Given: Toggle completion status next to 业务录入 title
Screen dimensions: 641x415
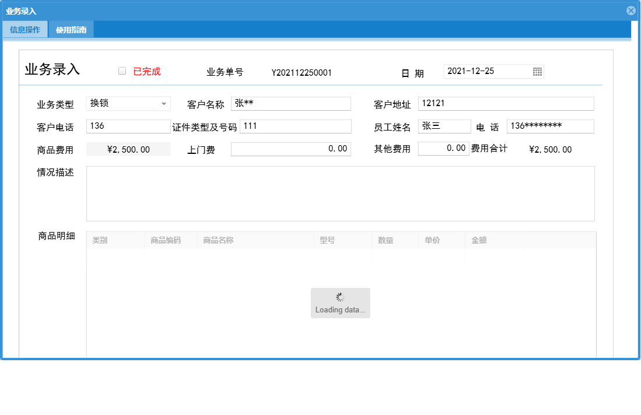Looking at the screenshot, I should point(122,70).
